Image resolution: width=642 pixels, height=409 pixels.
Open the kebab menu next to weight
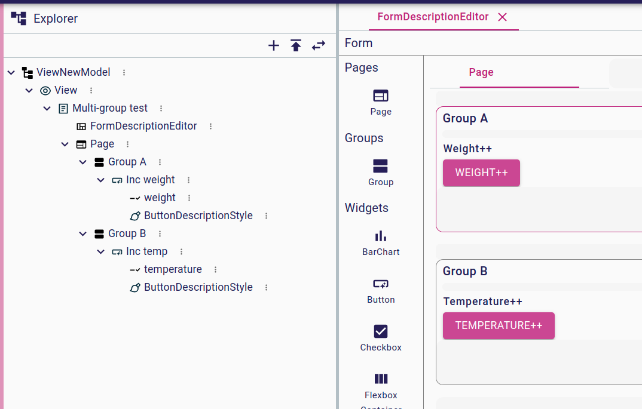[x=188, y=197]
